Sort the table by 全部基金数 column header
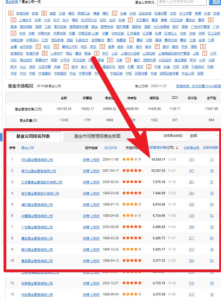221x300 pixels. tap(192, 148)
